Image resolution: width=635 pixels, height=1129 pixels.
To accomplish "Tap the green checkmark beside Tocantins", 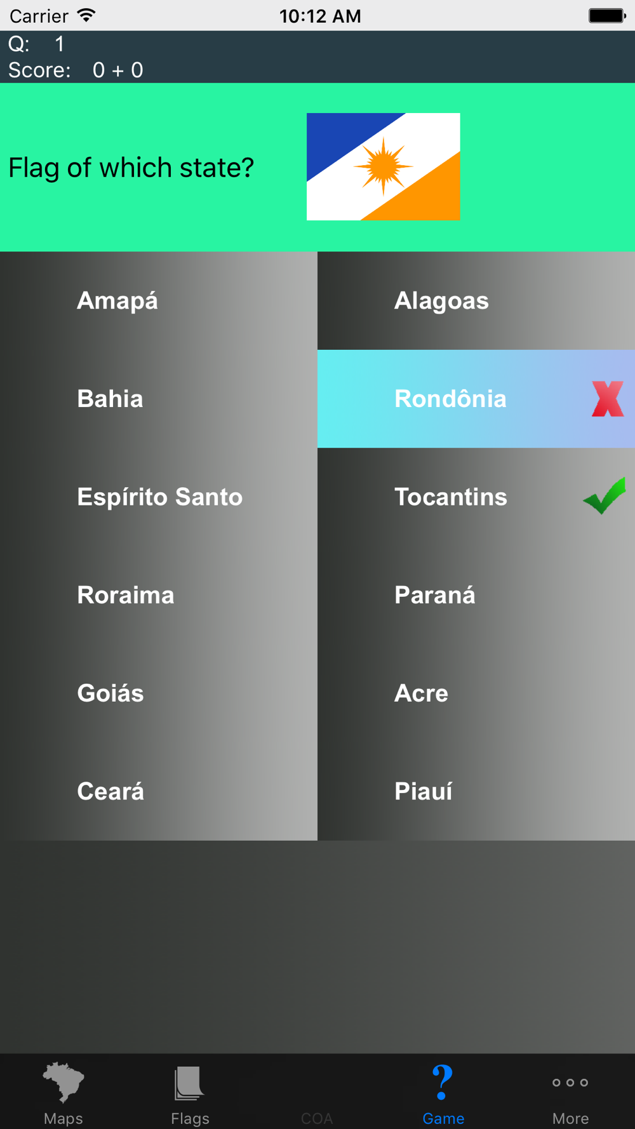I will pos(605,495).
